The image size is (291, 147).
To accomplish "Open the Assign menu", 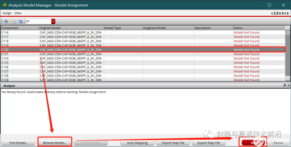I will coord(7,13).
